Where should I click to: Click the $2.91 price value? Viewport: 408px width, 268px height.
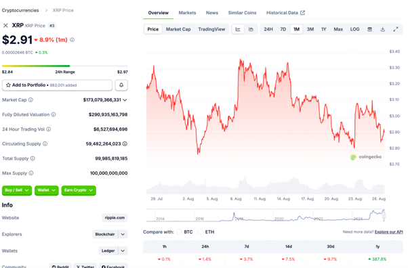(x=17, y=40)
